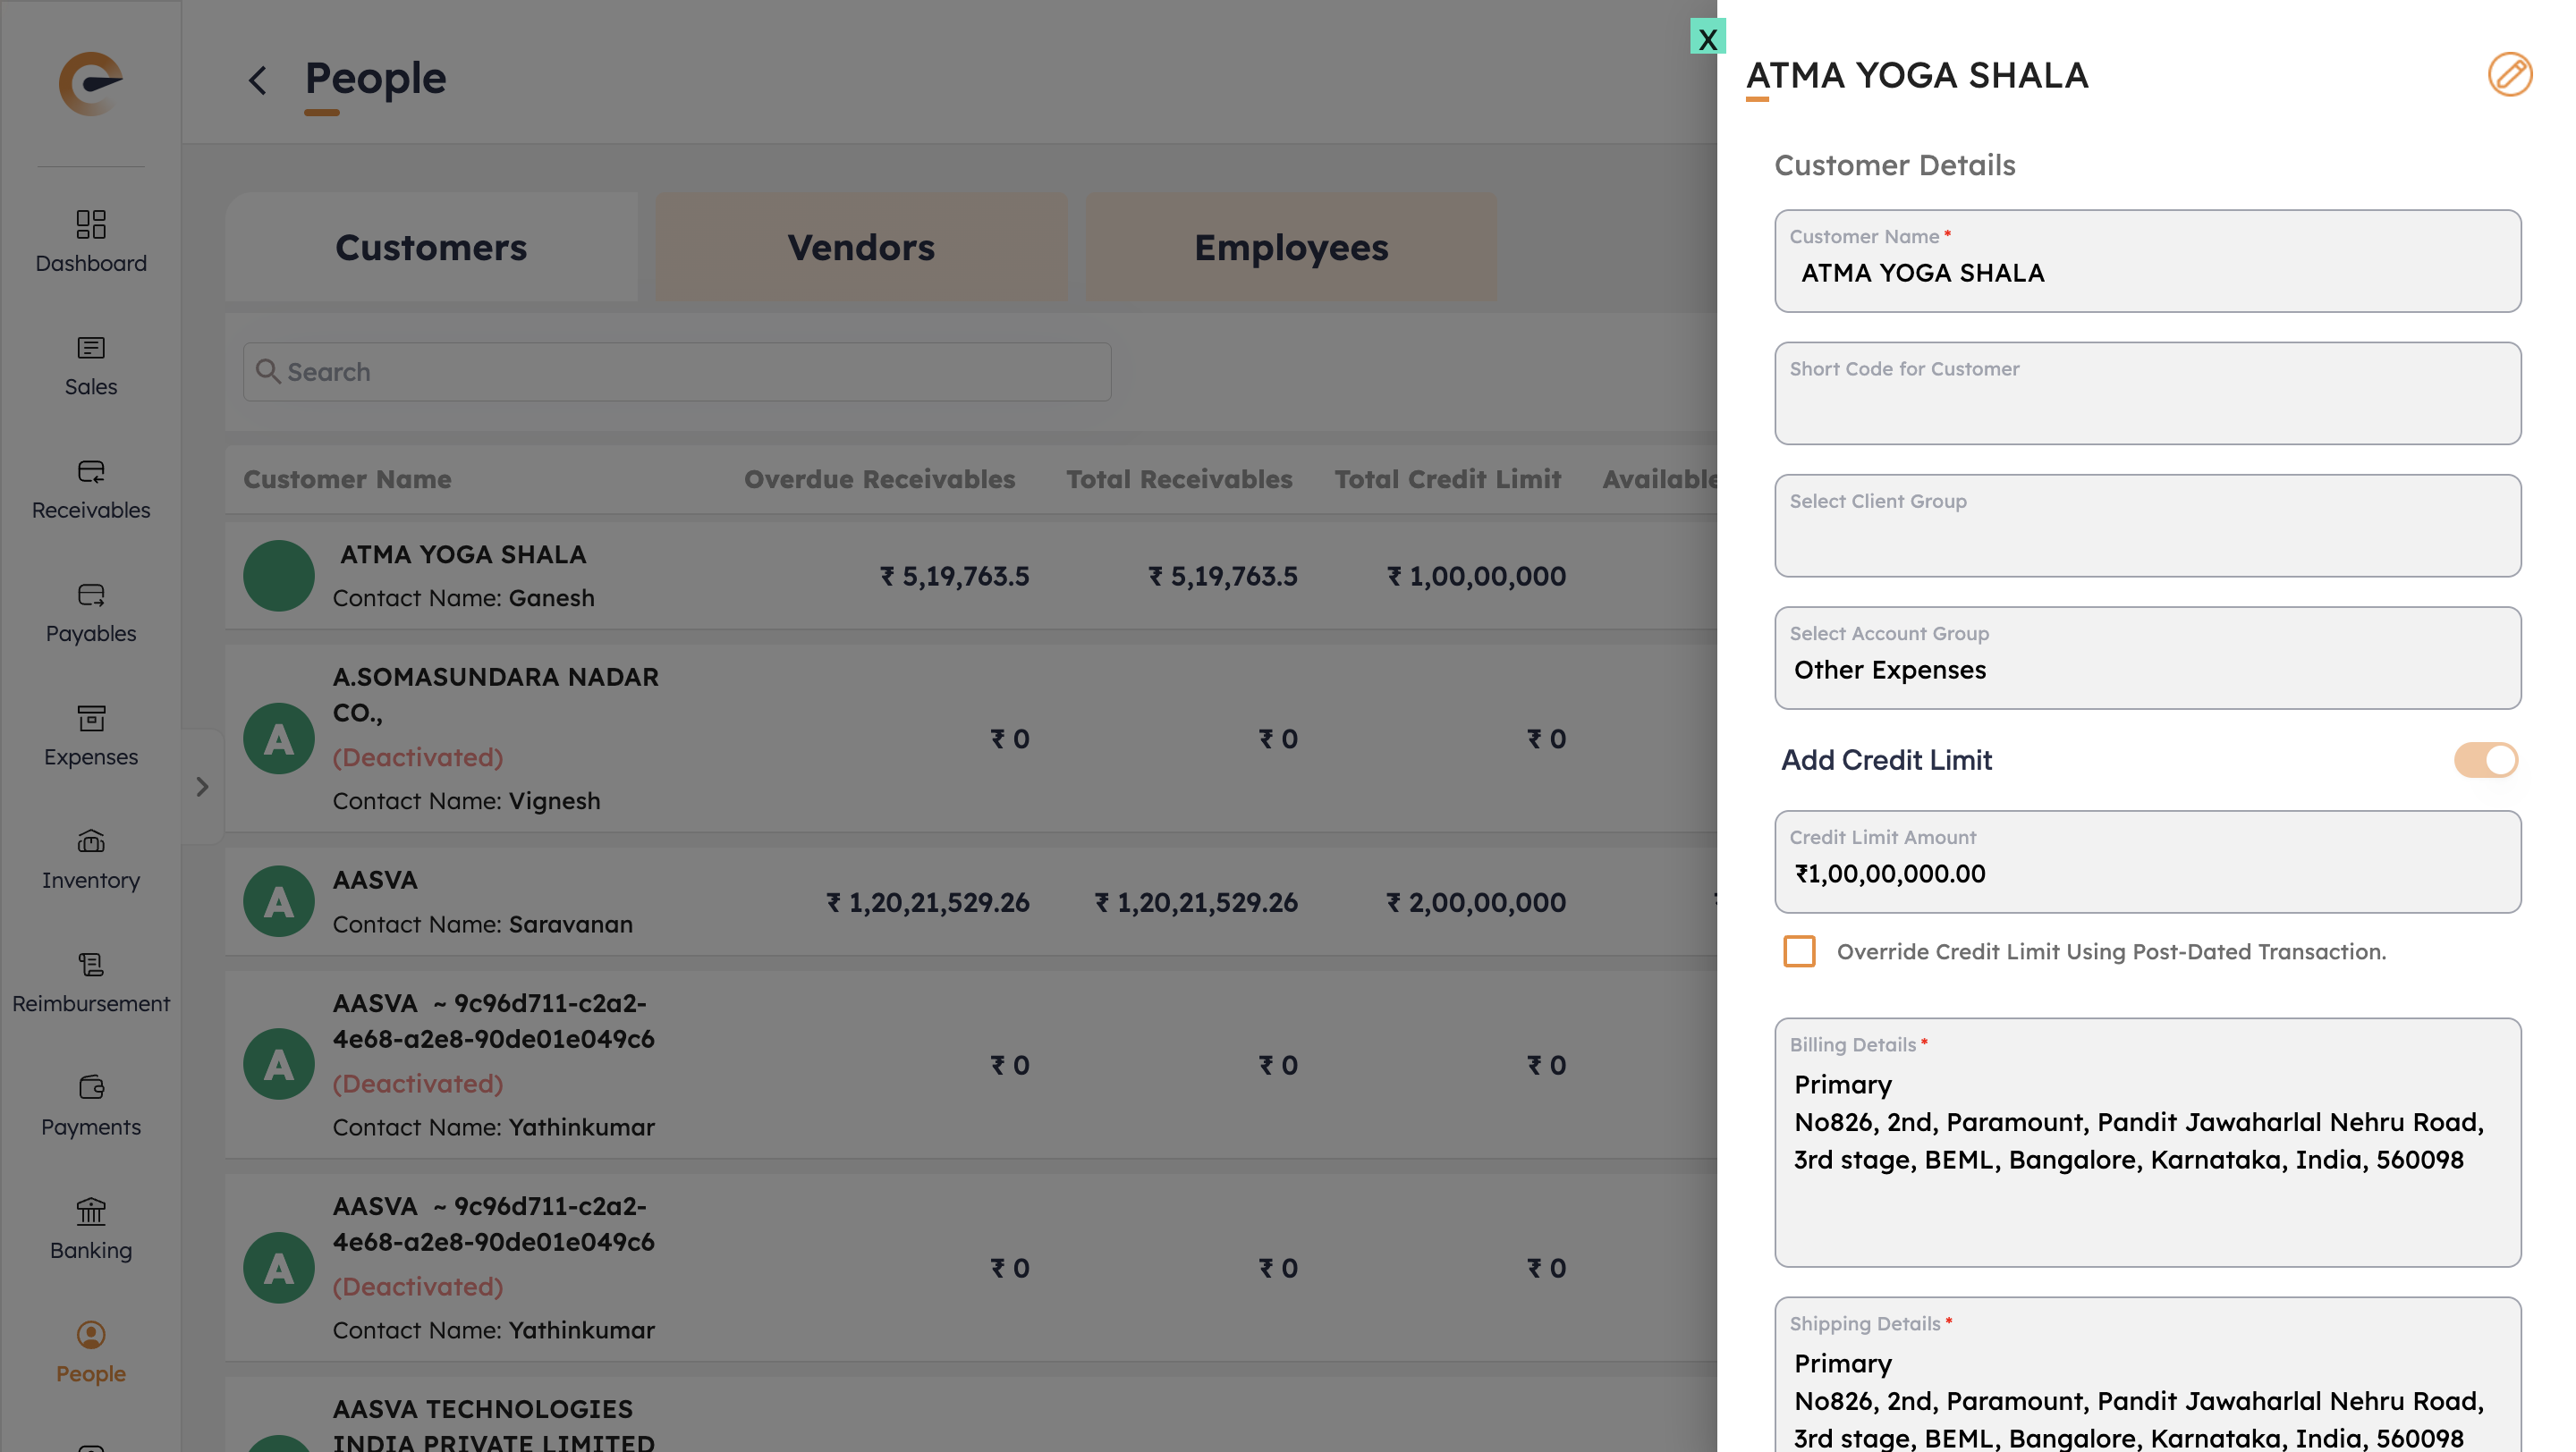Open the Inventory sidebar icon
Screen dimensions: 2576x1452
coord(91,841)
